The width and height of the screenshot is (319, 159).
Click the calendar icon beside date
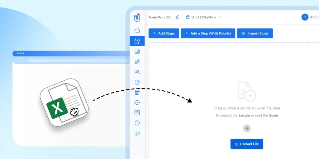tap(188, 17)
